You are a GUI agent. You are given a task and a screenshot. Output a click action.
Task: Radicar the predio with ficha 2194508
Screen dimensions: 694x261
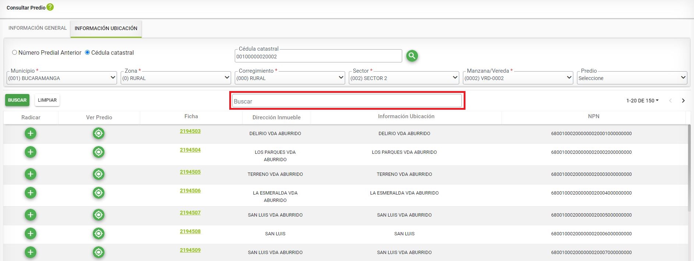[31, 233]
